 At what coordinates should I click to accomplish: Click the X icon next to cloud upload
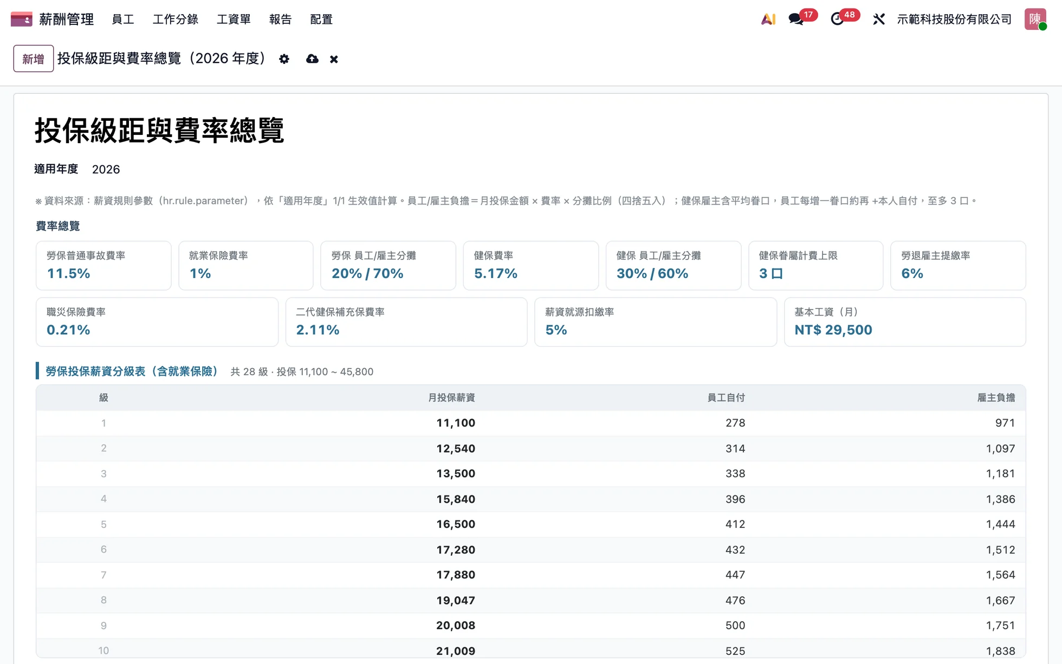[334, 59]
